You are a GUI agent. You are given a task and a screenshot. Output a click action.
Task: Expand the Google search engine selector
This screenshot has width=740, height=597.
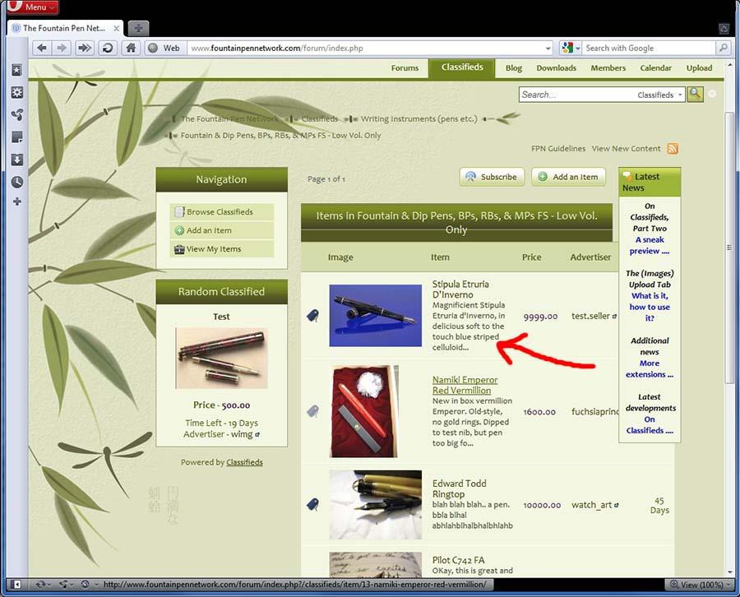click(571, 49)
